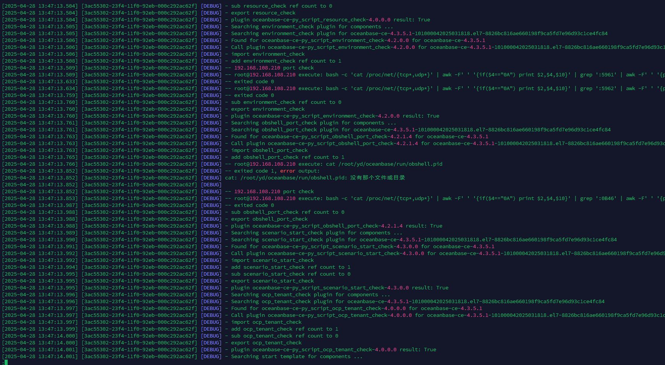
Task: Select the 'import ocp_tenant_check' message
Action: [266, 322]
